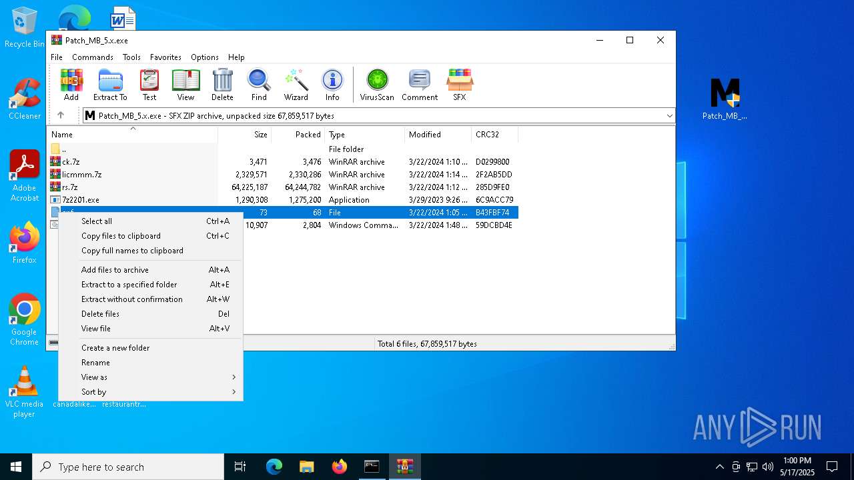Select the rs.7z archive row
Image resolution: width=854 pixels, height=480 pixels.
[283, 187]
